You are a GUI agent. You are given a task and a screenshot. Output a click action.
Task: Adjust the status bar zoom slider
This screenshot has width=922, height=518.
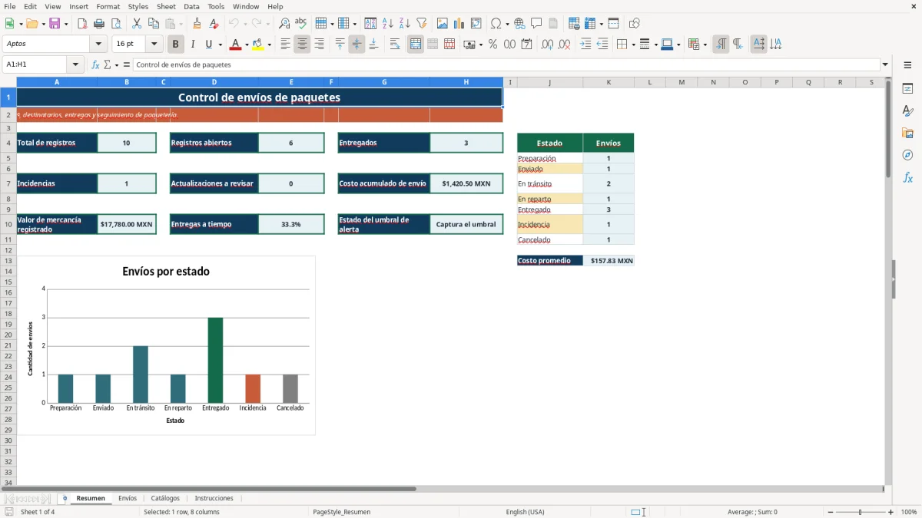(861, 512)
